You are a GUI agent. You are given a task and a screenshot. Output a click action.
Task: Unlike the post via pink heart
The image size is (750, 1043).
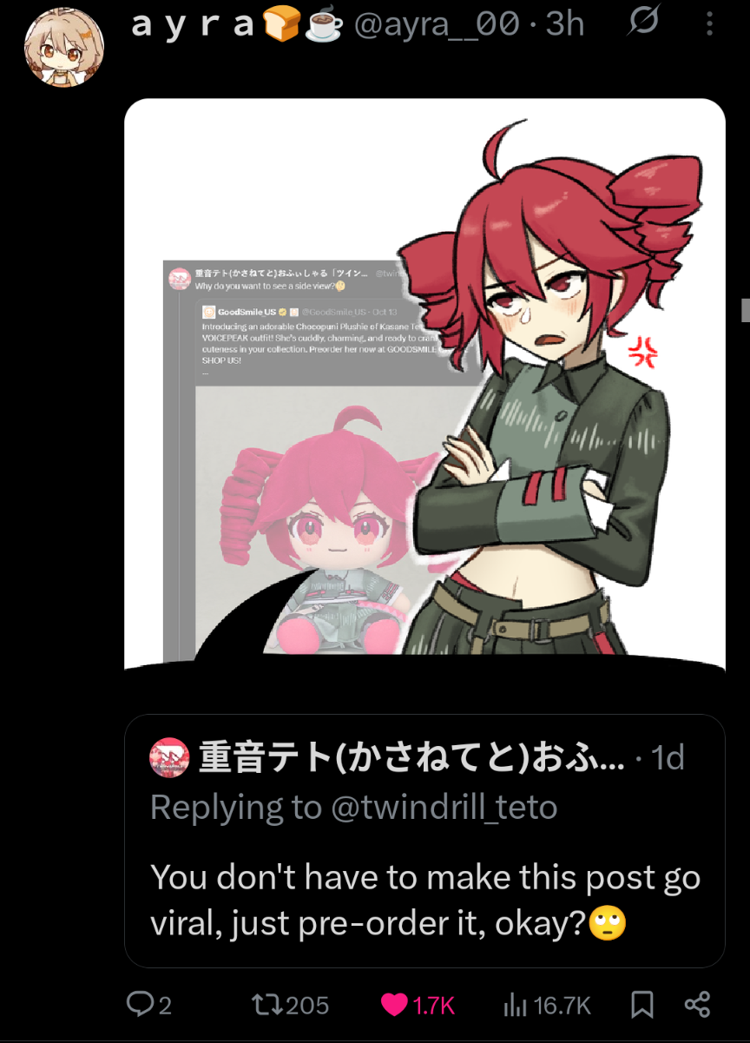click(394, 1006)
